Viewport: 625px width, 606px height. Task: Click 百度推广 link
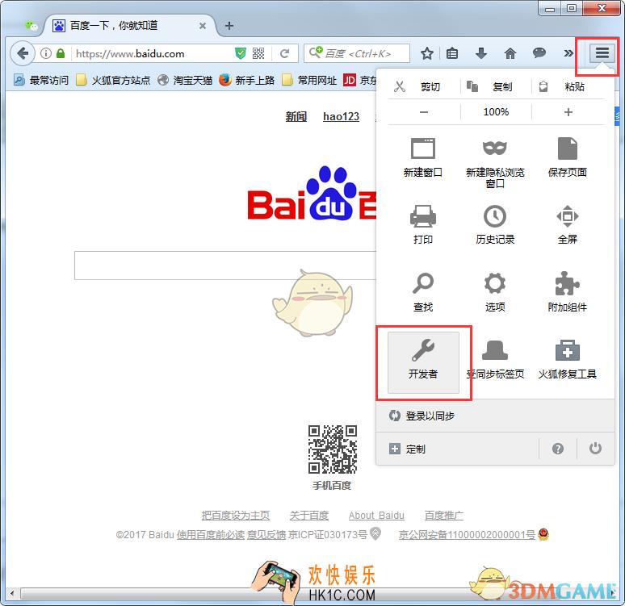443,516
